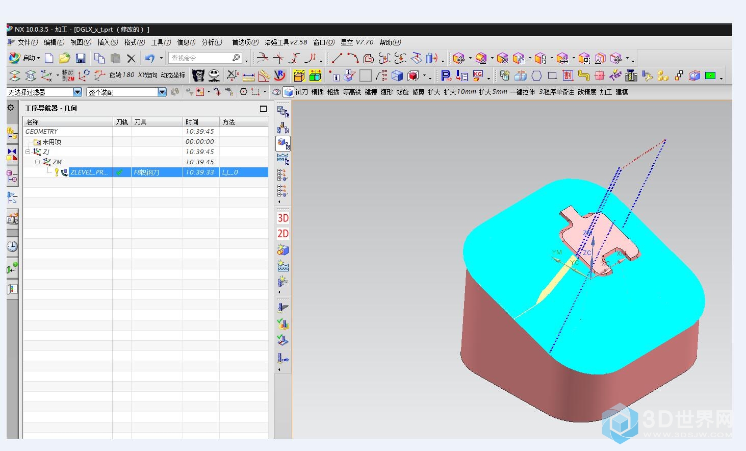
Task: Click the 割 cut icon
Action: click(568, 76)
